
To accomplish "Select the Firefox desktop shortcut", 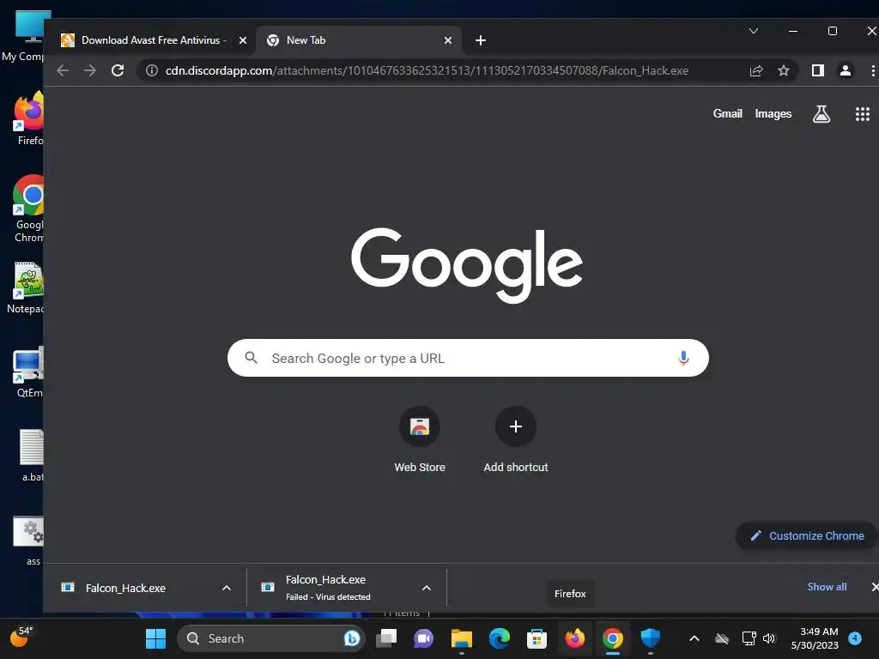I will pyautogui.click(x=29, y=119).
